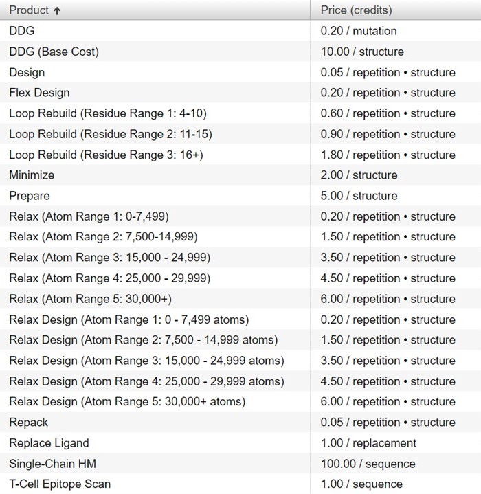This screenshot has height=494, width=481.
Task: Click the 100.00 / sequence price cell
Action: 368,464
